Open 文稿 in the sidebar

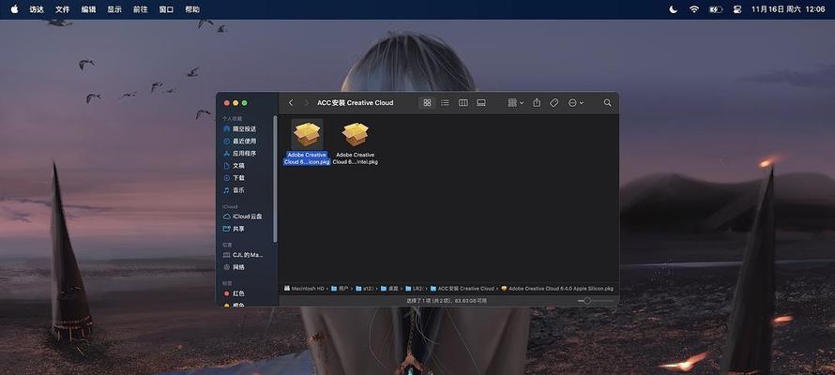(x=238, y=165)
